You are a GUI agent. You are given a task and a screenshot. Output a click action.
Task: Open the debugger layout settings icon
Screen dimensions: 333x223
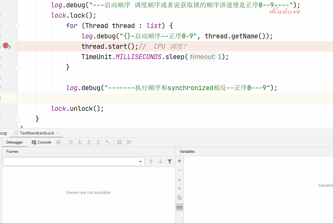tap(58, 142)
